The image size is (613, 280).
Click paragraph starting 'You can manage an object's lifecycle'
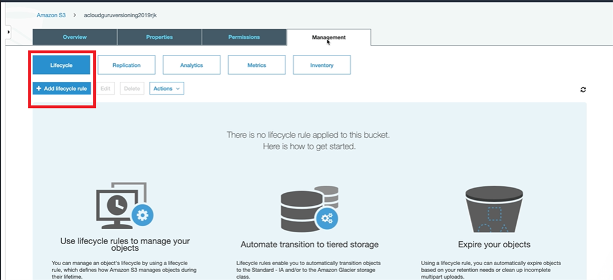[125, 270]
